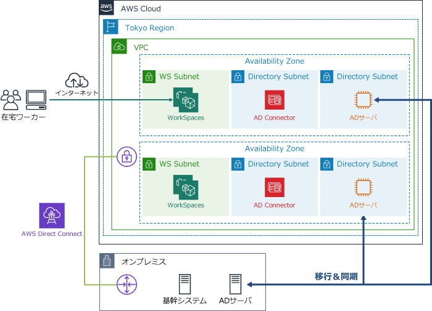This screenshot has width=432, height=311.
Task: Click the green VPN gateway padlock circle
Action: click(x=127, y=156)
